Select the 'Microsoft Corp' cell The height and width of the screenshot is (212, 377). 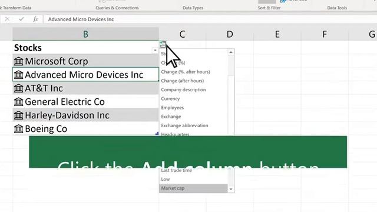[85, 61]
